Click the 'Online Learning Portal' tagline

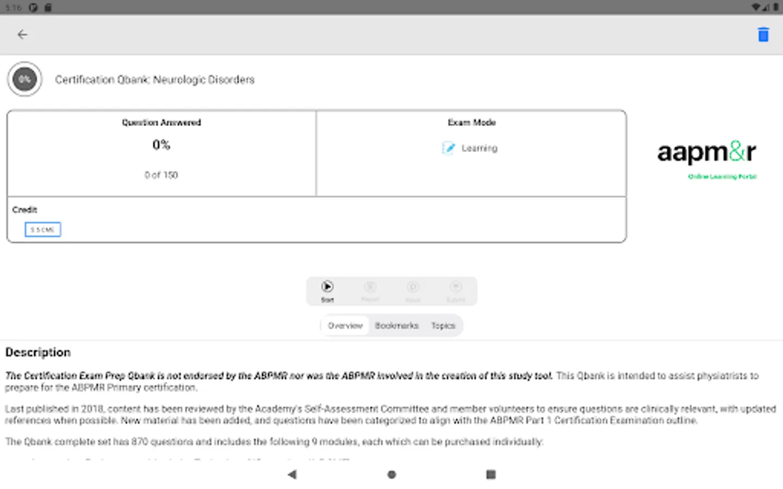point(723,177)
